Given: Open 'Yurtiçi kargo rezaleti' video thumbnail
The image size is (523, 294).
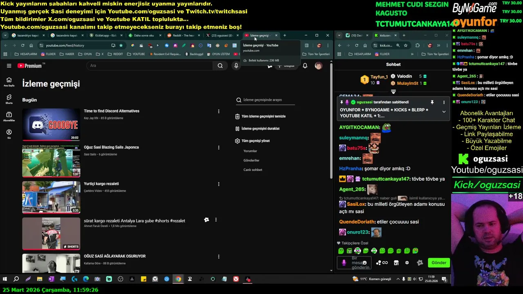Looking at the screenshot, I should coord(51,197).
